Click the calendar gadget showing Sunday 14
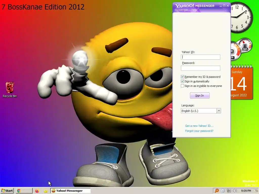The height and width of the screenshot is (194, 259). click(242, 82)
